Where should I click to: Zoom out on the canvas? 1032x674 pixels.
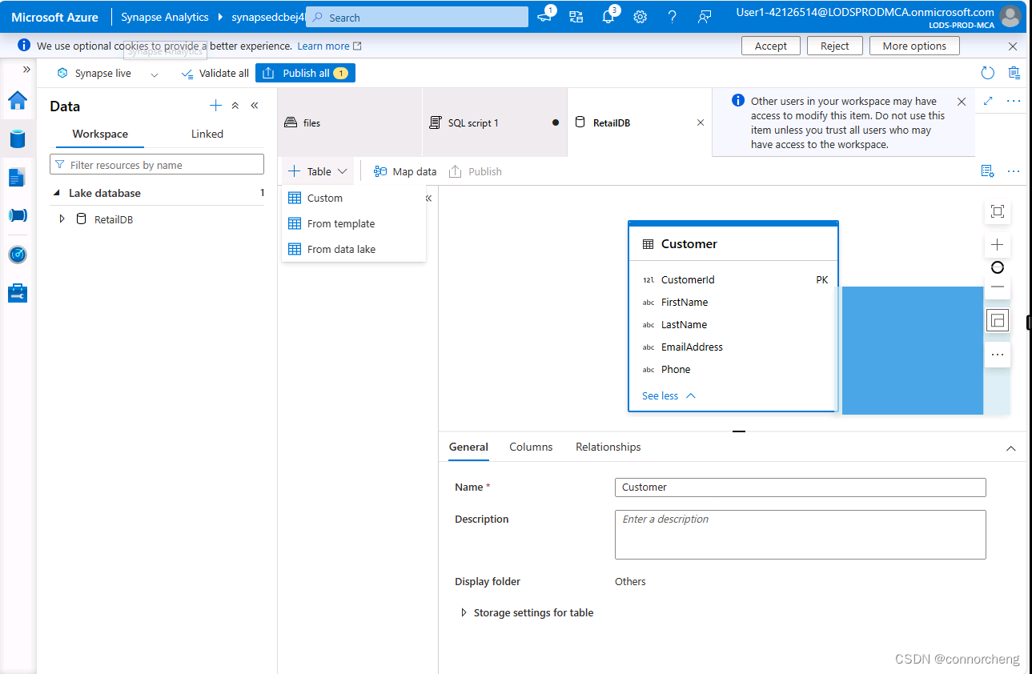tap(998, 287)
